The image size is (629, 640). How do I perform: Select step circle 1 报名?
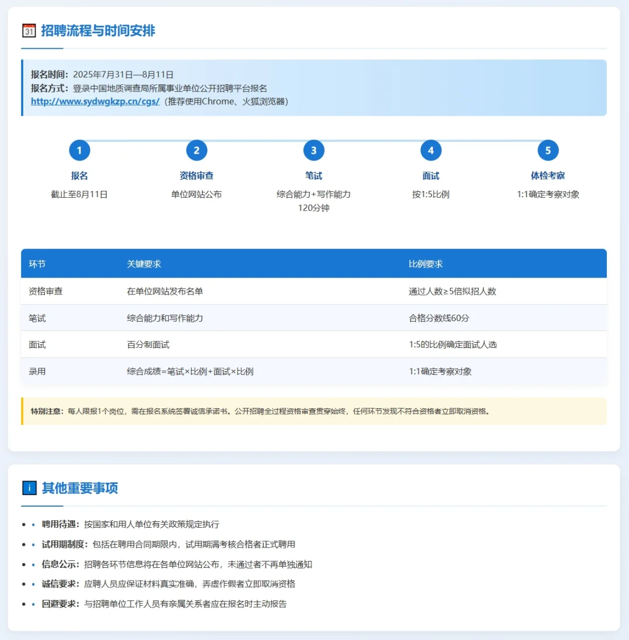[x=79, y=150]
